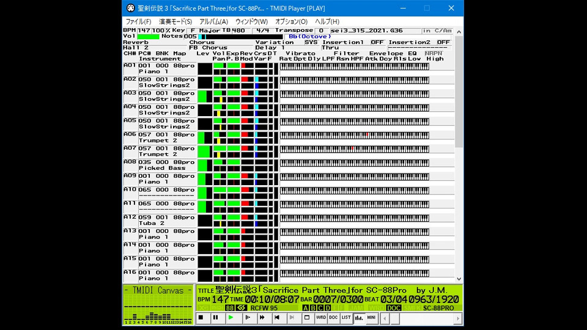Click the TMIDI Canvas level display
The height and width of the screenshot is (330, 587).
tap(158, 305)
